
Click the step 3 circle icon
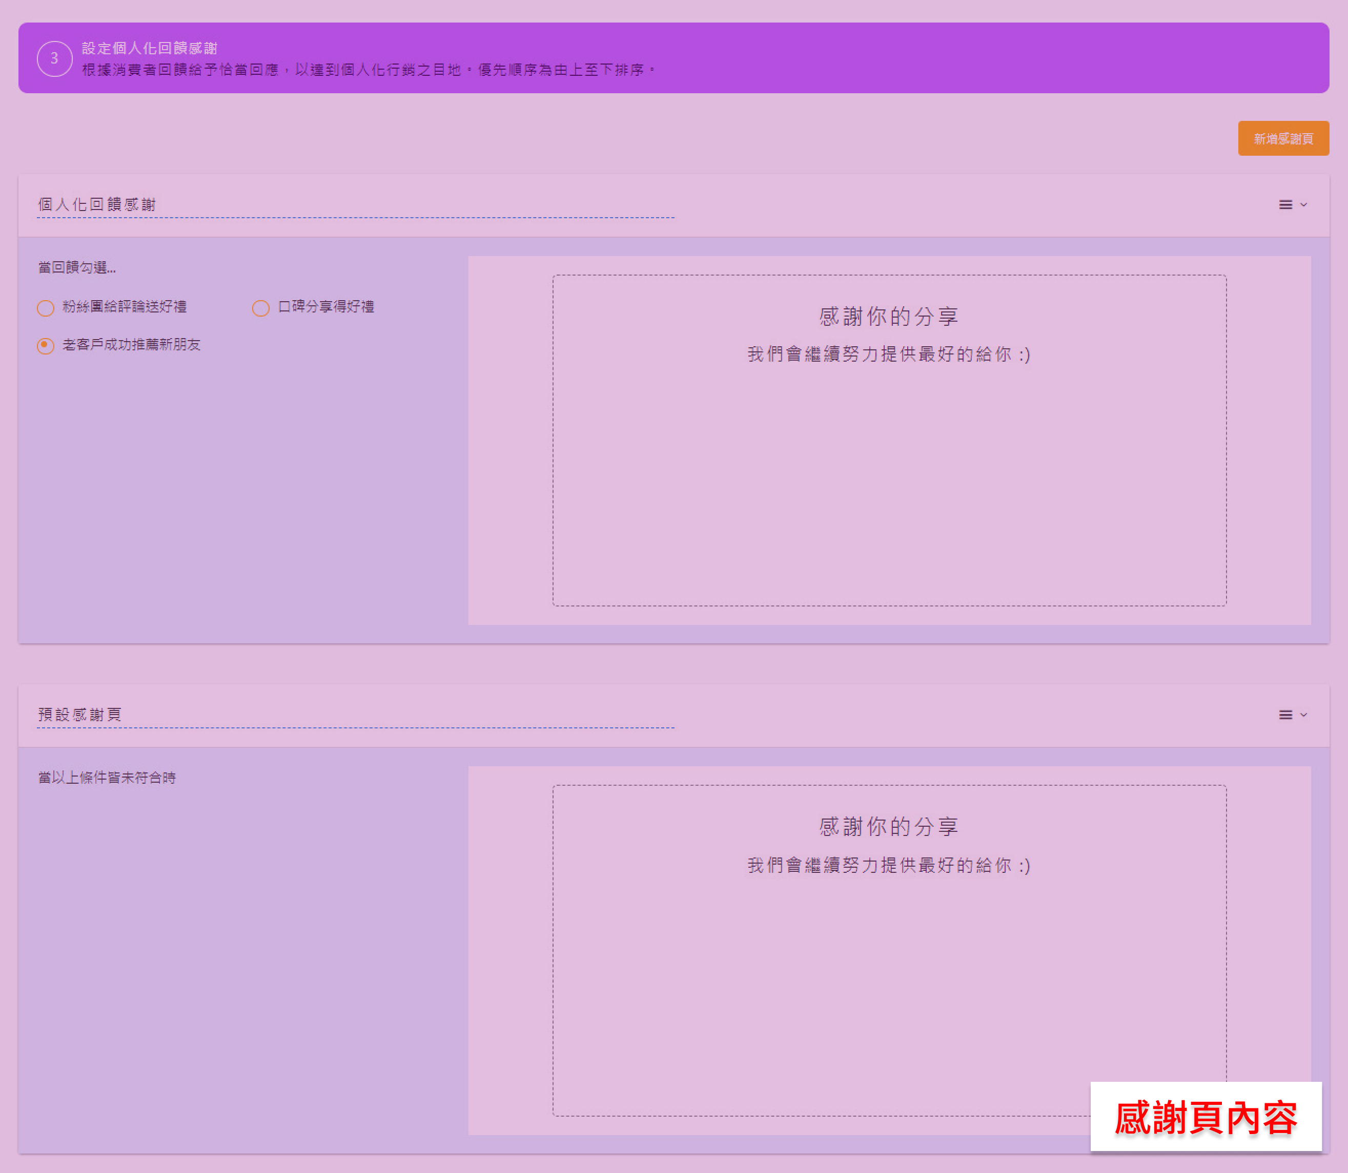point(54,59)
